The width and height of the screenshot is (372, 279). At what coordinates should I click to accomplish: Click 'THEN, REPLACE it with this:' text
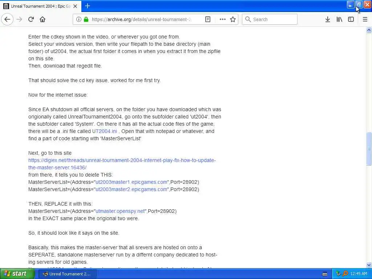[x=61, y=204]
